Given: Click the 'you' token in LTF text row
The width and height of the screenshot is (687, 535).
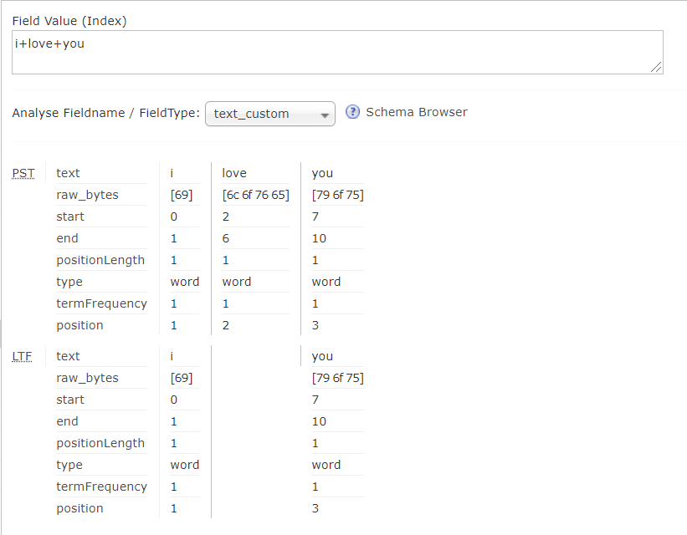Looking at the screenshot, I should (x=322, y=356).
